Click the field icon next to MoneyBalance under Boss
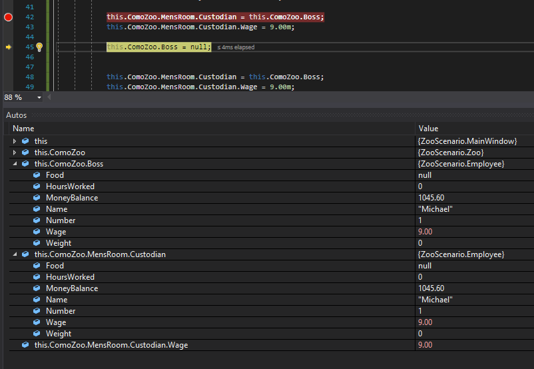534x369 pixels. pyautogui.click(x=37, y=198)
